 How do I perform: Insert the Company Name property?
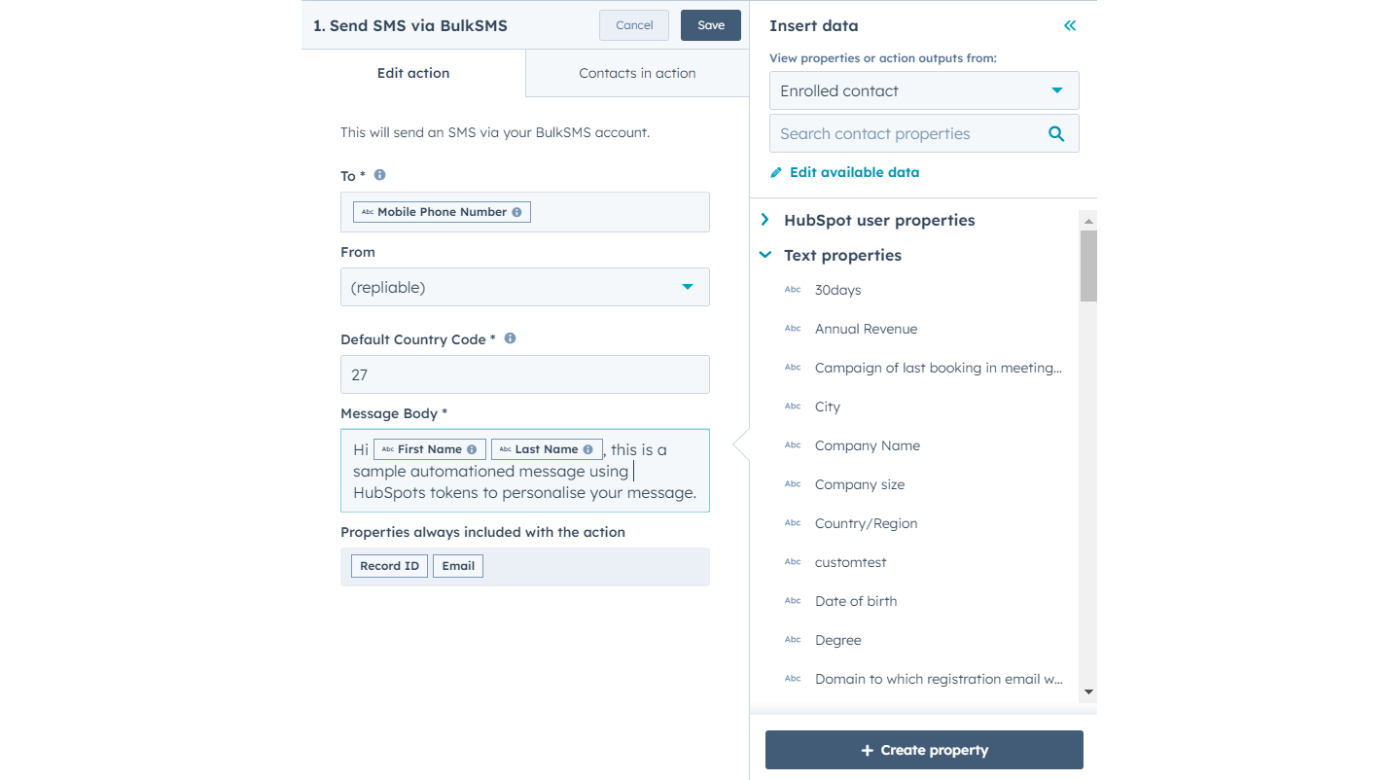[867, 445]
